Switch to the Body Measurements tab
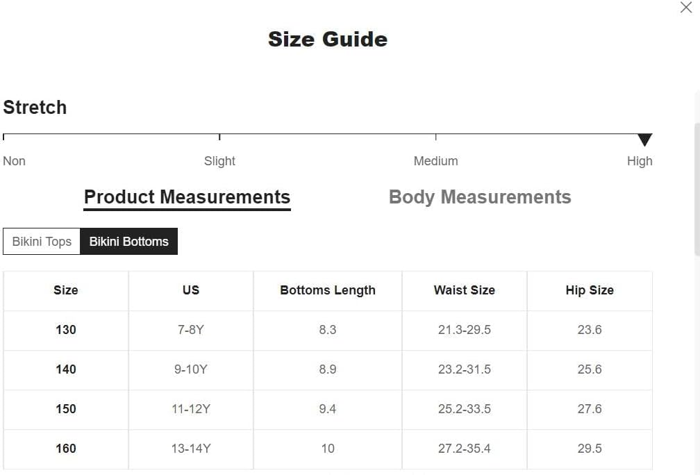Image resolution: width=700 pixels, height=475 pixels. [x=480, y=197]
